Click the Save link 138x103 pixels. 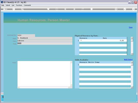(131, 27)
